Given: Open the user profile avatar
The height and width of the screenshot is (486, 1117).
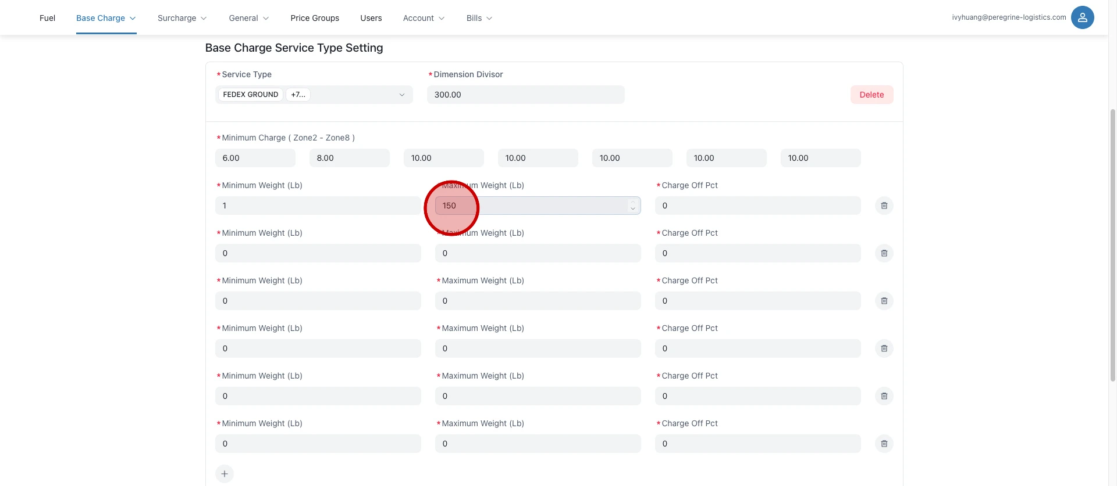Looking at the screenshot, I should click(x=1082, y=17).
